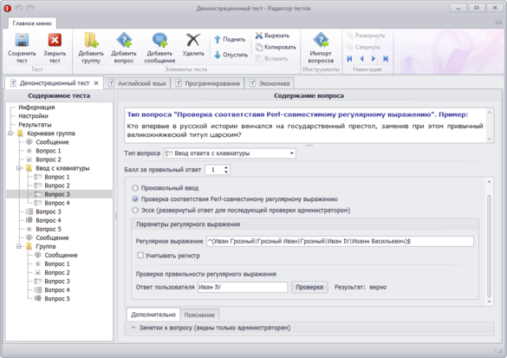
Task: Add a group with Добавить группу icon
Action: tap(91, 41)
